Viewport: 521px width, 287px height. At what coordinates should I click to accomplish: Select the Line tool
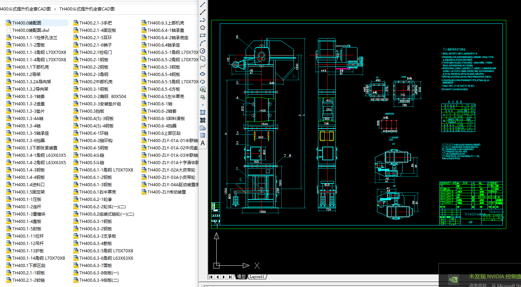click(x=203, y=5)
